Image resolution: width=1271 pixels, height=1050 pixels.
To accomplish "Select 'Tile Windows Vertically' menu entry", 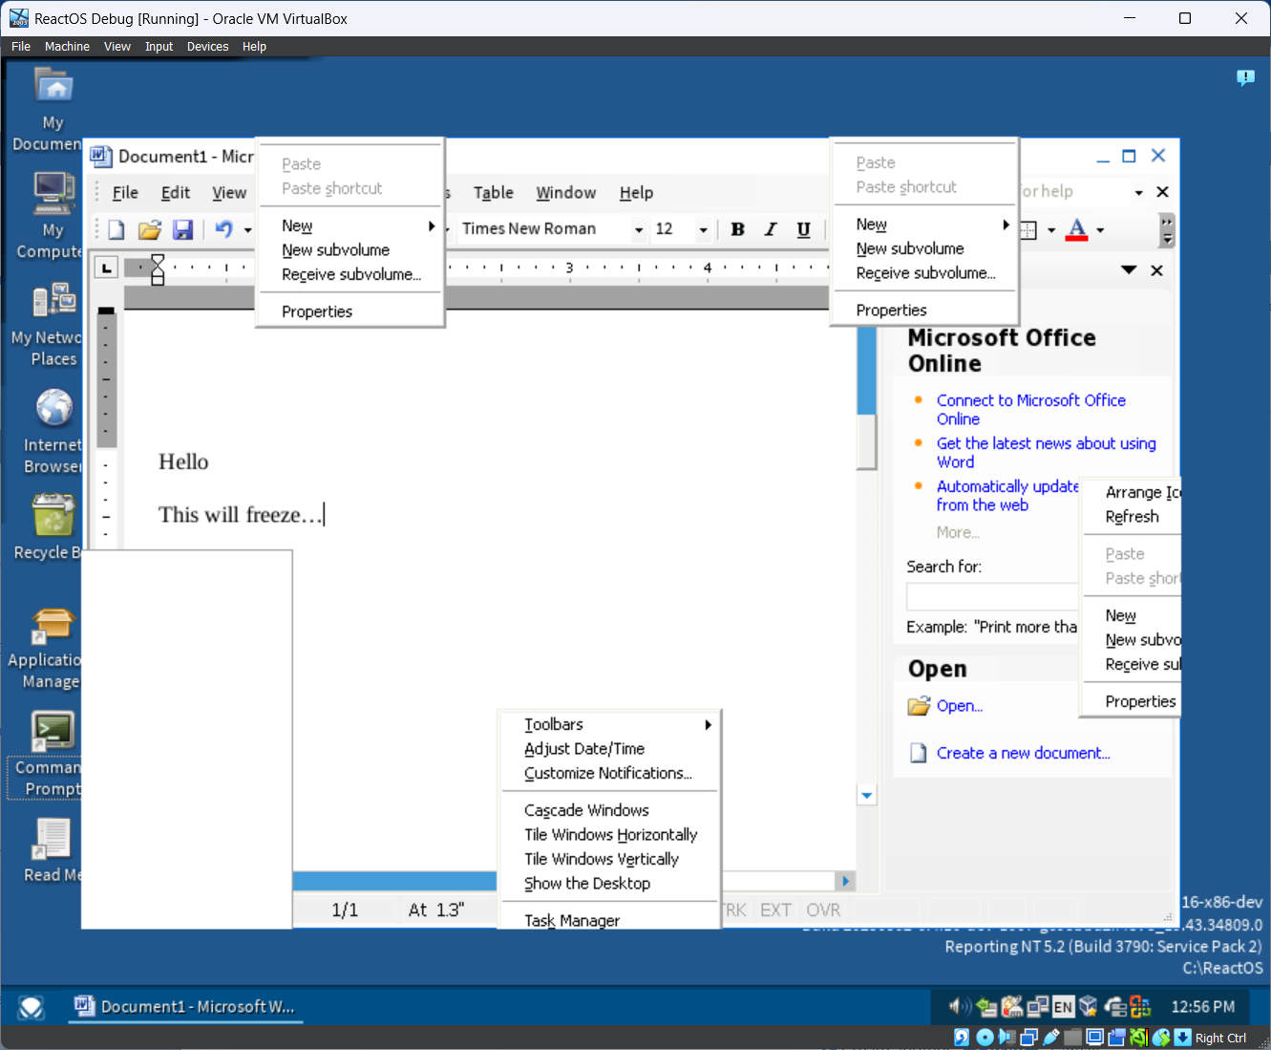I will click(x=609, y=859).
